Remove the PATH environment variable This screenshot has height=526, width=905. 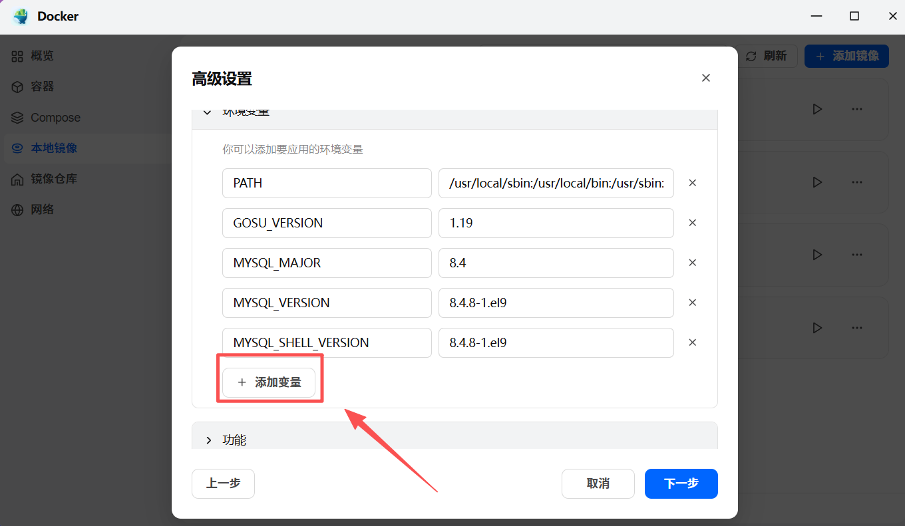692,183
